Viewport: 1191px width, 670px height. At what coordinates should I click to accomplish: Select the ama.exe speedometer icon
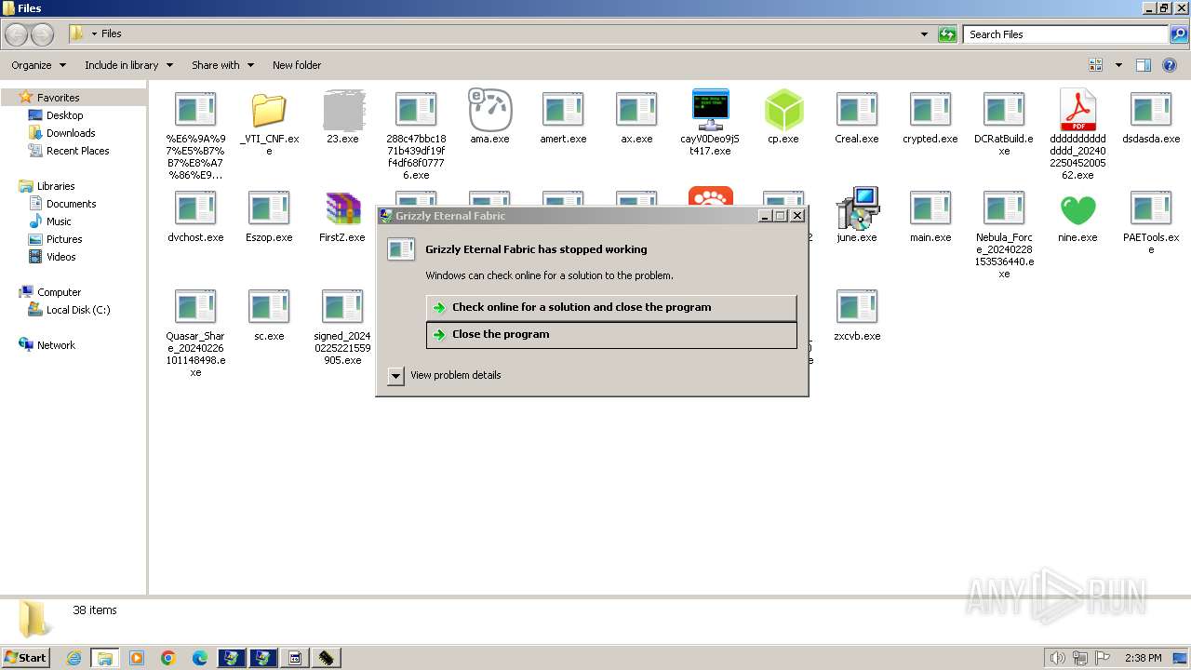point(489,111)
